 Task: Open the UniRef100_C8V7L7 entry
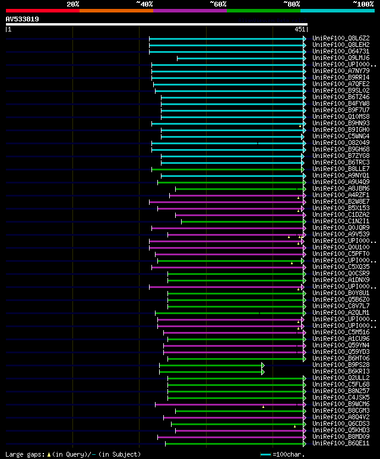pos(341,306)
